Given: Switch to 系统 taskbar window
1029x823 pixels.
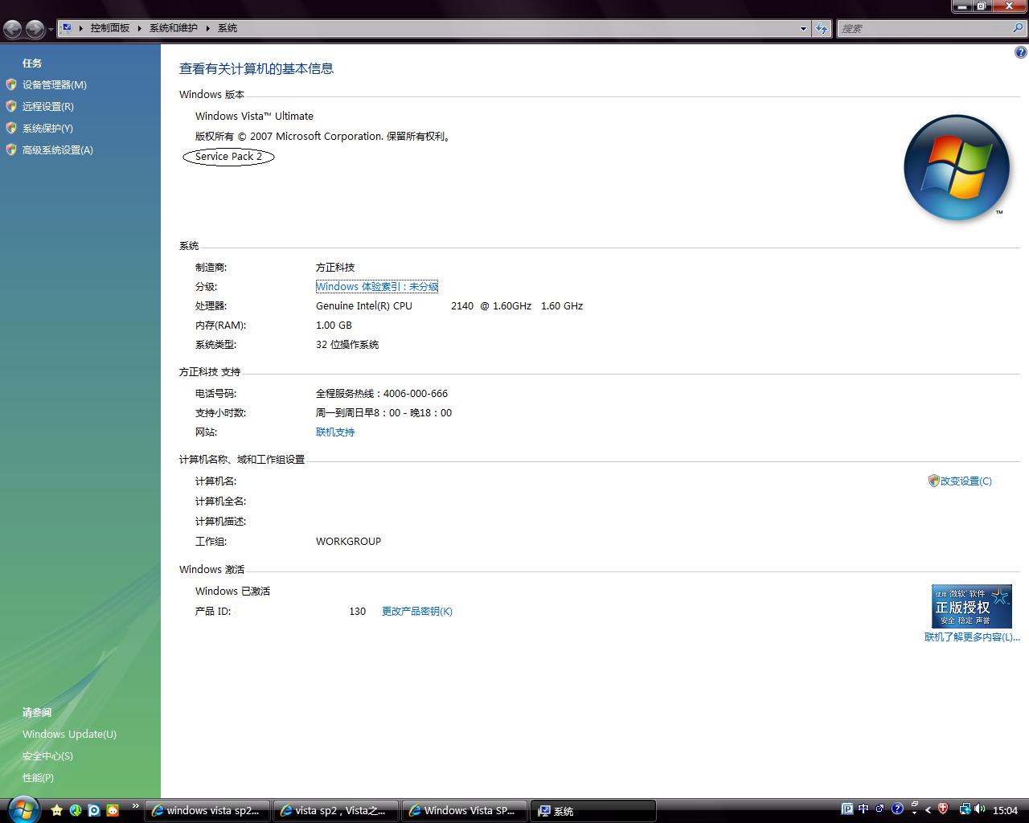Looking at the screenshot, I should (x=592, y=810).
